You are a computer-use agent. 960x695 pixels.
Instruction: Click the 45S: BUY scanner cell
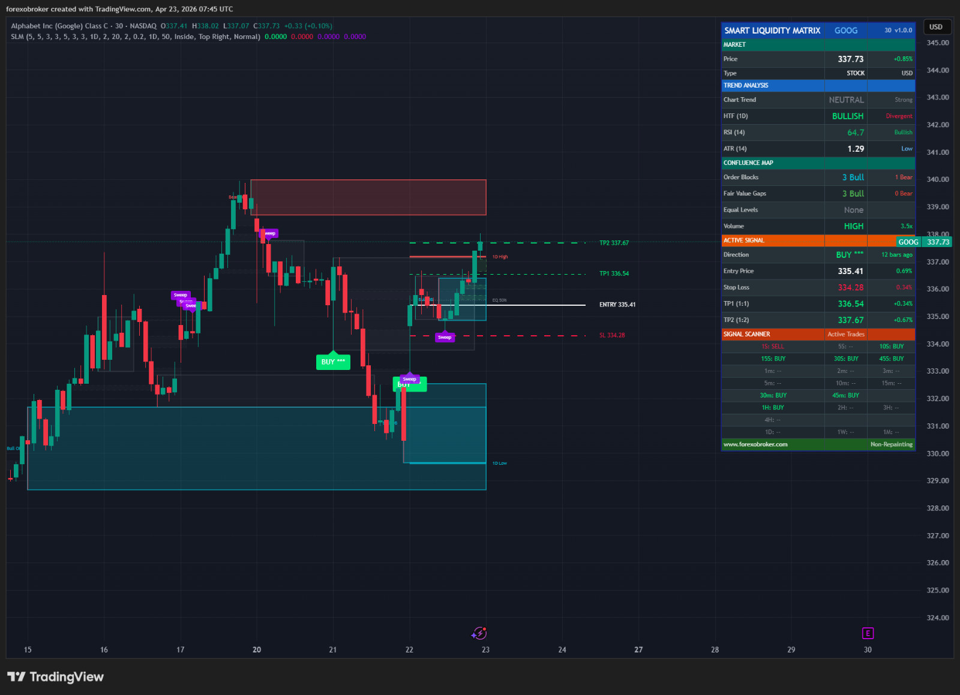tap(891, 359)
